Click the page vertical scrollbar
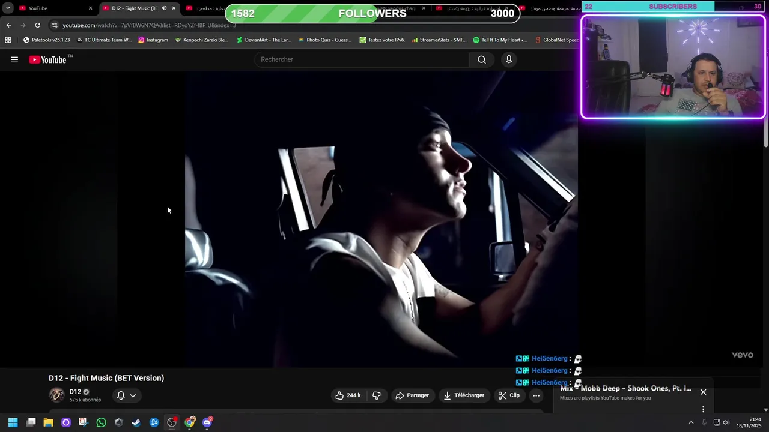The width and height of the screenshot is (769, 432). [x=765, y=132]
